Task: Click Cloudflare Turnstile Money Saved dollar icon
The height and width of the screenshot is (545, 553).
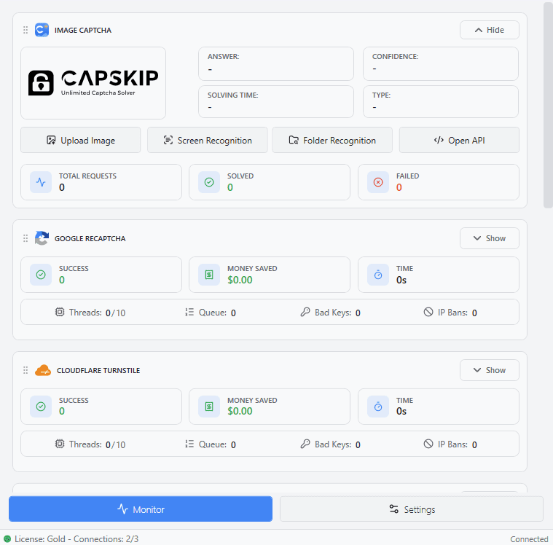Action: (x=209, y=407)
